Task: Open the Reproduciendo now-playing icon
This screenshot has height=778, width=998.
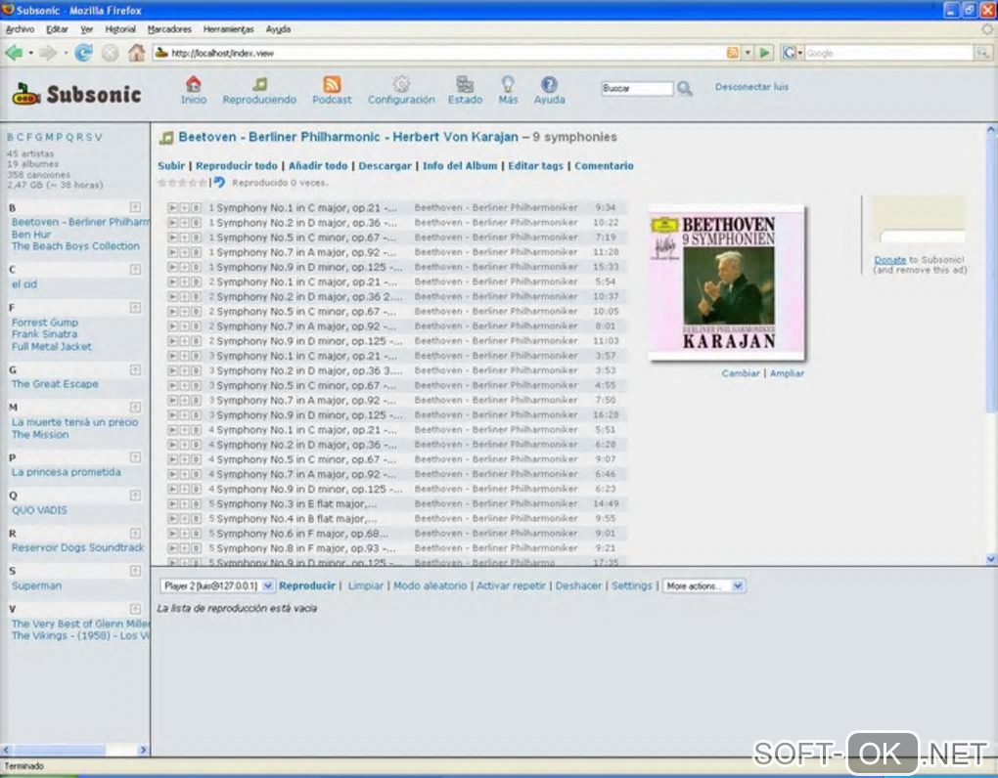Action: [259, 84]
